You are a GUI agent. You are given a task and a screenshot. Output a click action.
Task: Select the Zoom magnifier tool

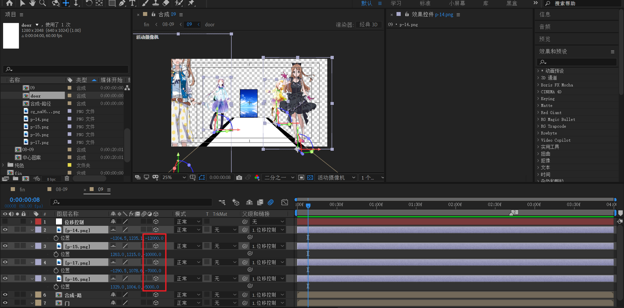coord(43,3)
